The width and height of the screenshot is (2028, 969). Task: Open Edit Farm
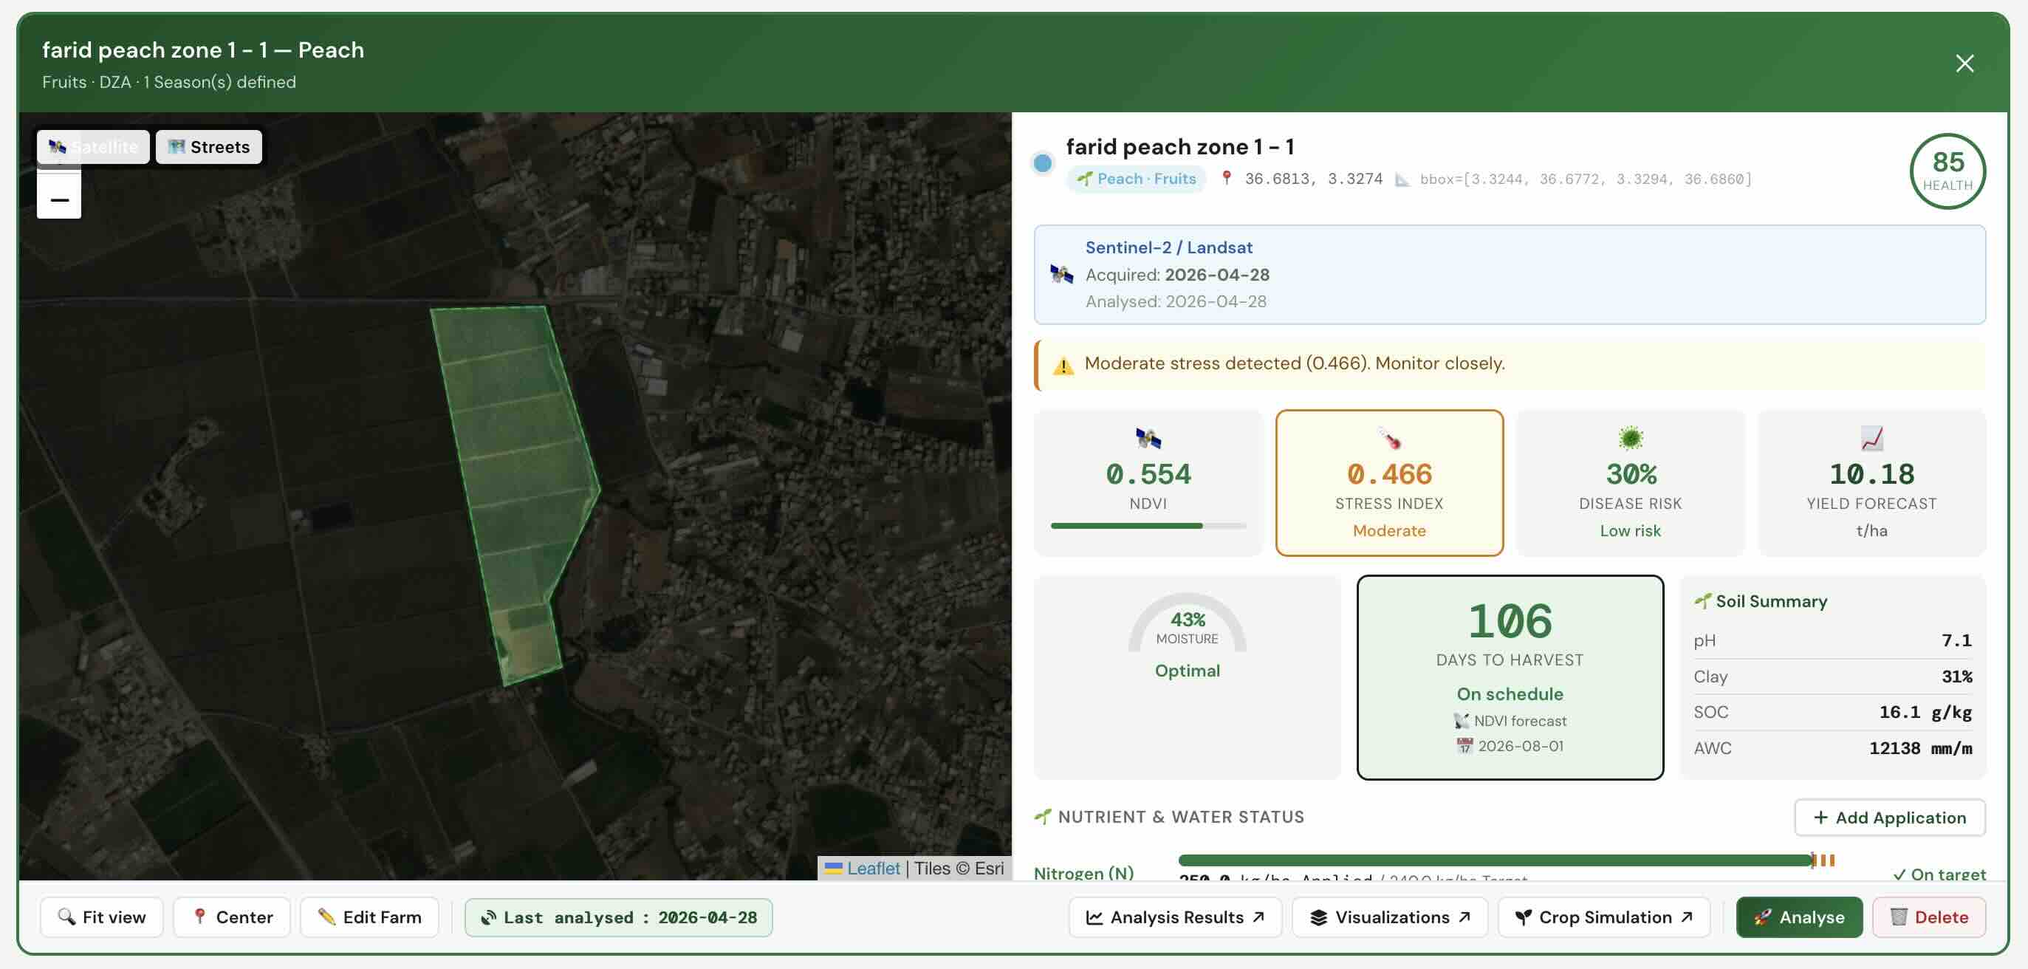click(x=369, y=917)
